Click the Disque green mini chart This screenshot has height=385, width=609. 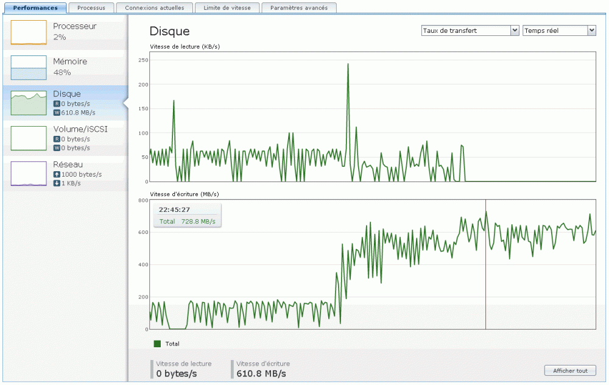click(x=29, y=103)
